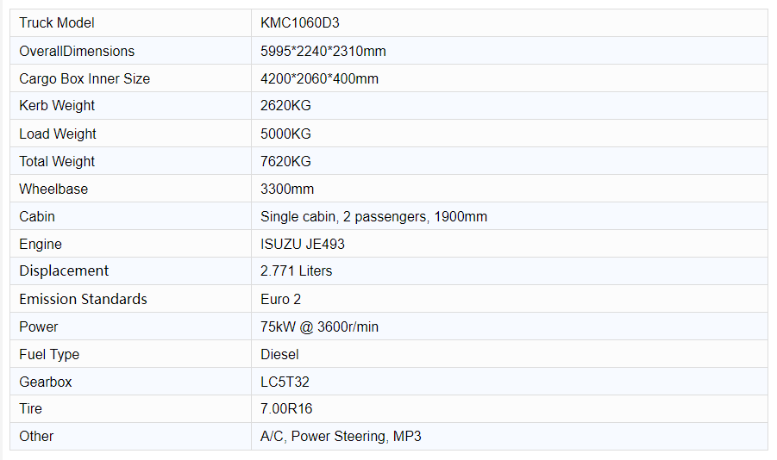777x460 pixels.
Task: Click the ISUZU JE493 engine value
Action: click(303, 244)
